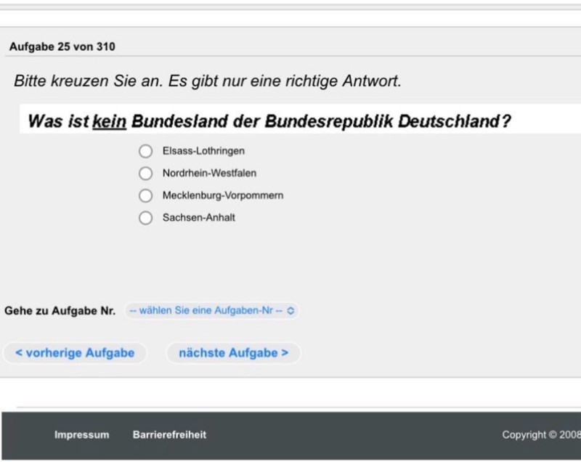Viewport: 581px width, 462px height.
Task: Click the 'Aufgabe 25 von 310' header
Action: 62,47
